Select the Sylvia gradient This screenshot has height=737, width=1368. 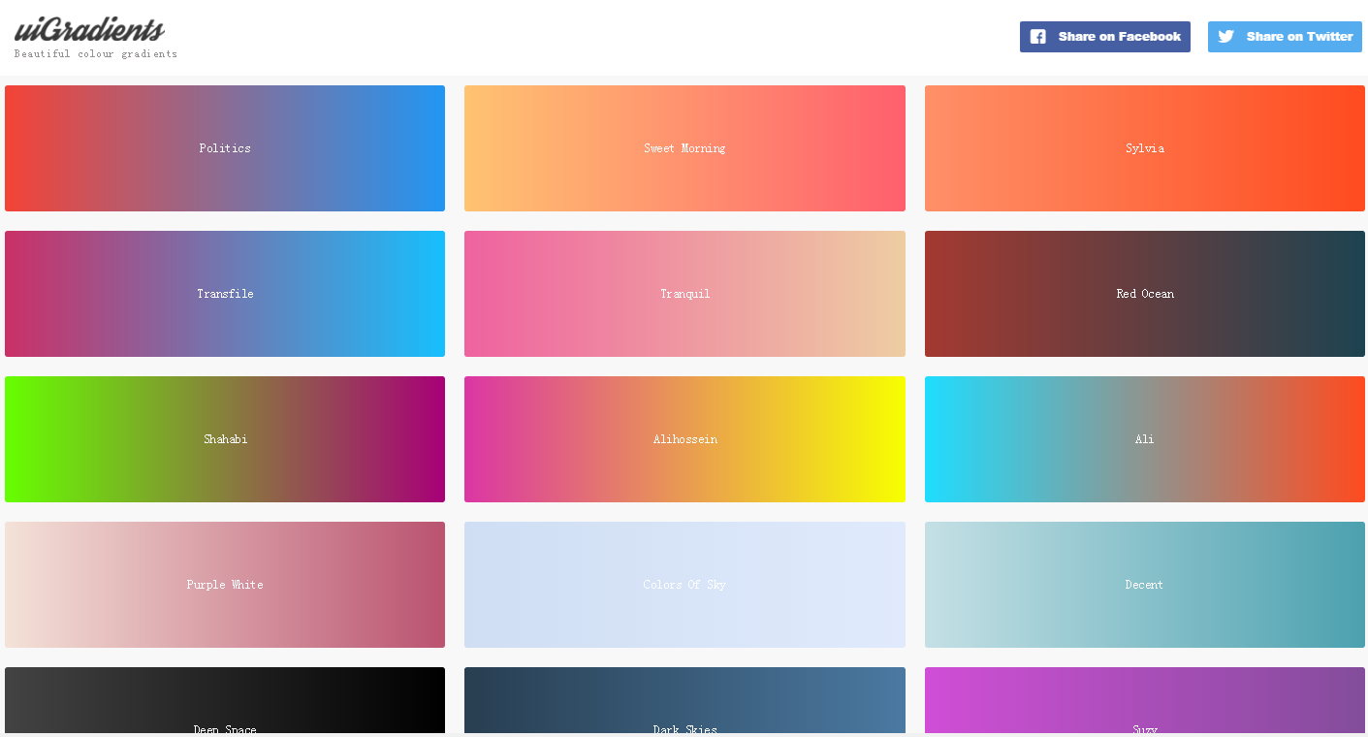(1145, 147)
